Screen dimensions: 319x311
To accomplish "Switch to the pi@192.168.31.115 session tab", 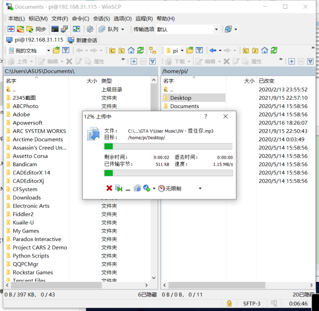I will (35, 40).
